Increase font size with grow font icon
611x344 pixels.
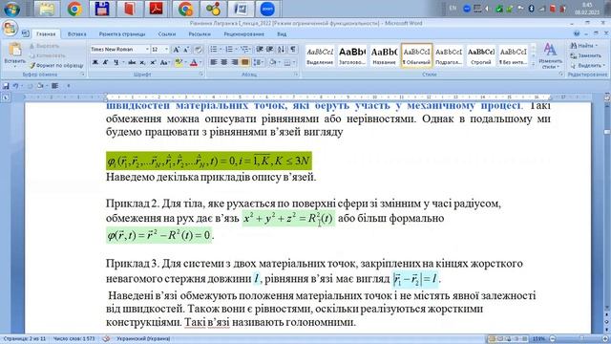click(176, 50)
